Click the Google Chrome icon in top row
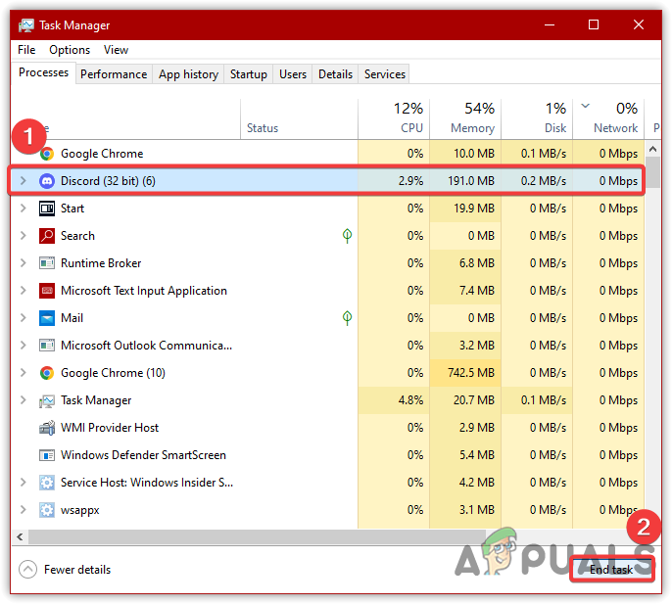The height and width of the screenshot is (604, 672). coord(47,154)
